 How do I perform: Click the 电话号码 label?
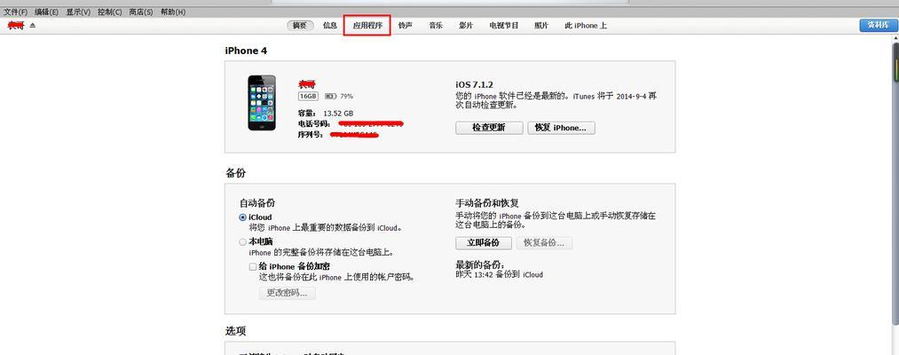[x=314, y=124]
